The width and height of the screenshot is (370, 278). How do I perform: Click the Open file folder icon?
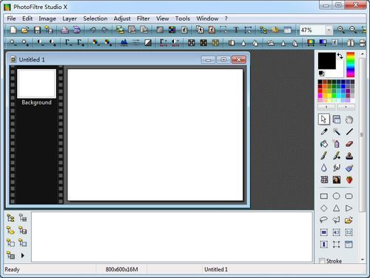click(x=25, y=30)
